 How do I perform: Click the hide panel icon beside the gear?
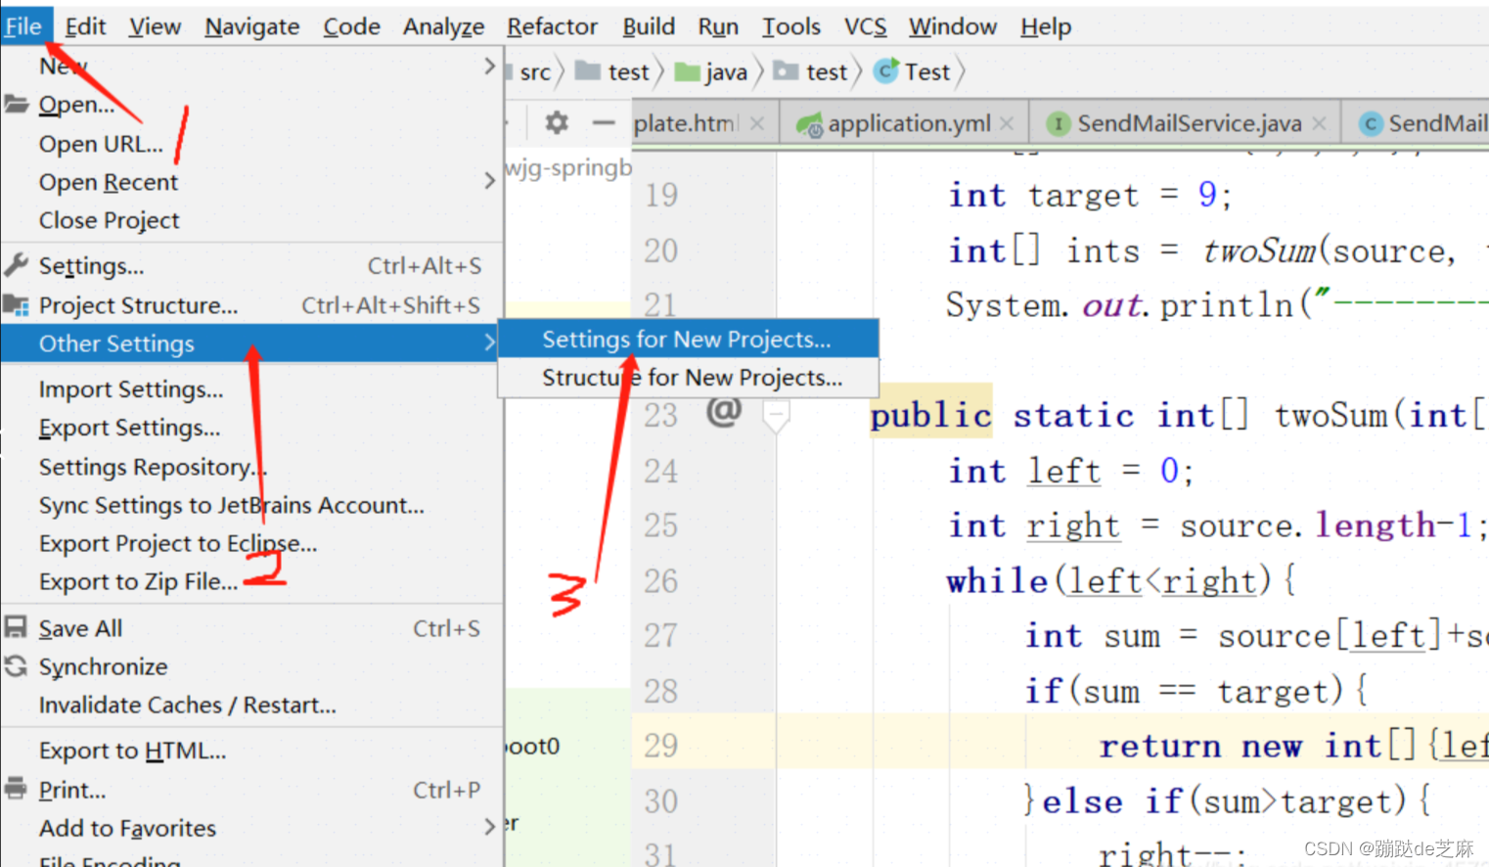click(x=605, y=123)
